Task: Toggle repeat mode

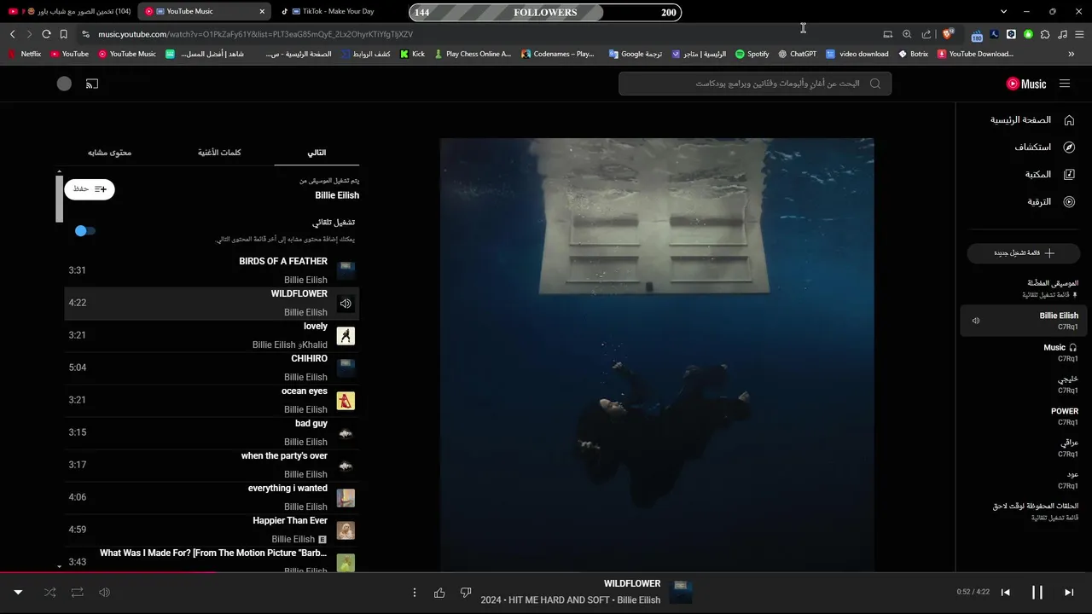Action: click(x=77, y=593)
